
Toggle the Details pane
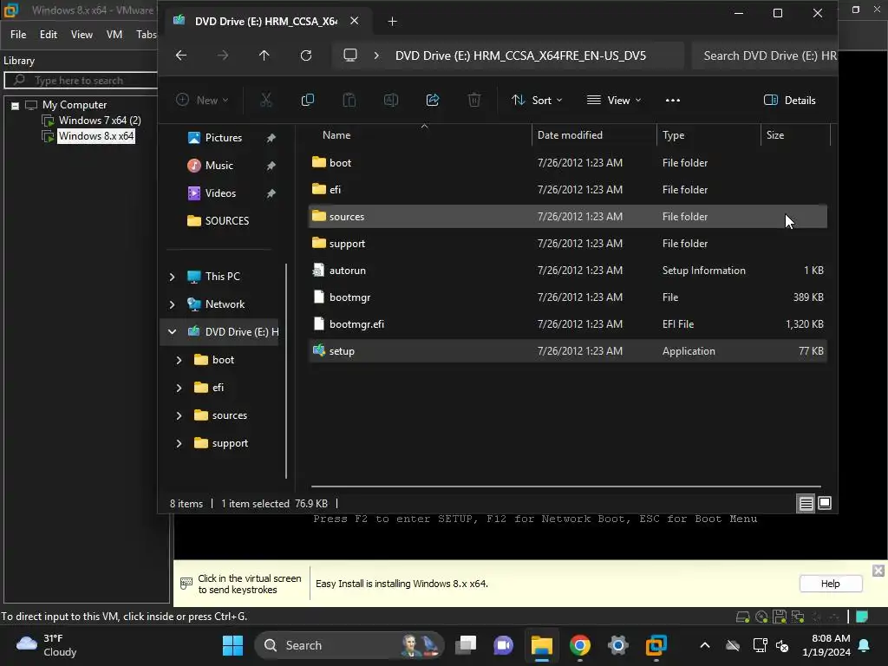coord(789,101)
